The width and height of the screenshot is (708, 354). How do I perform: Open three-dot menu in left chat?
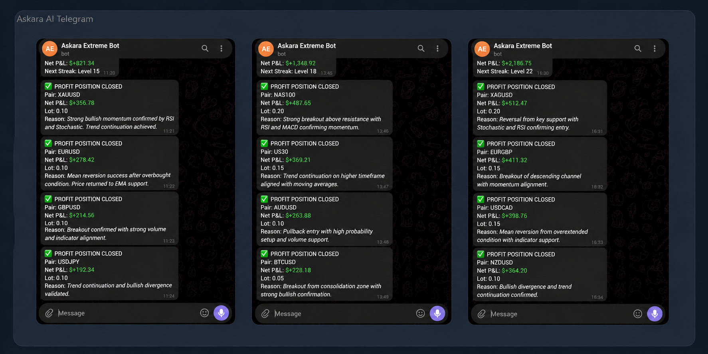pos(221,48)
